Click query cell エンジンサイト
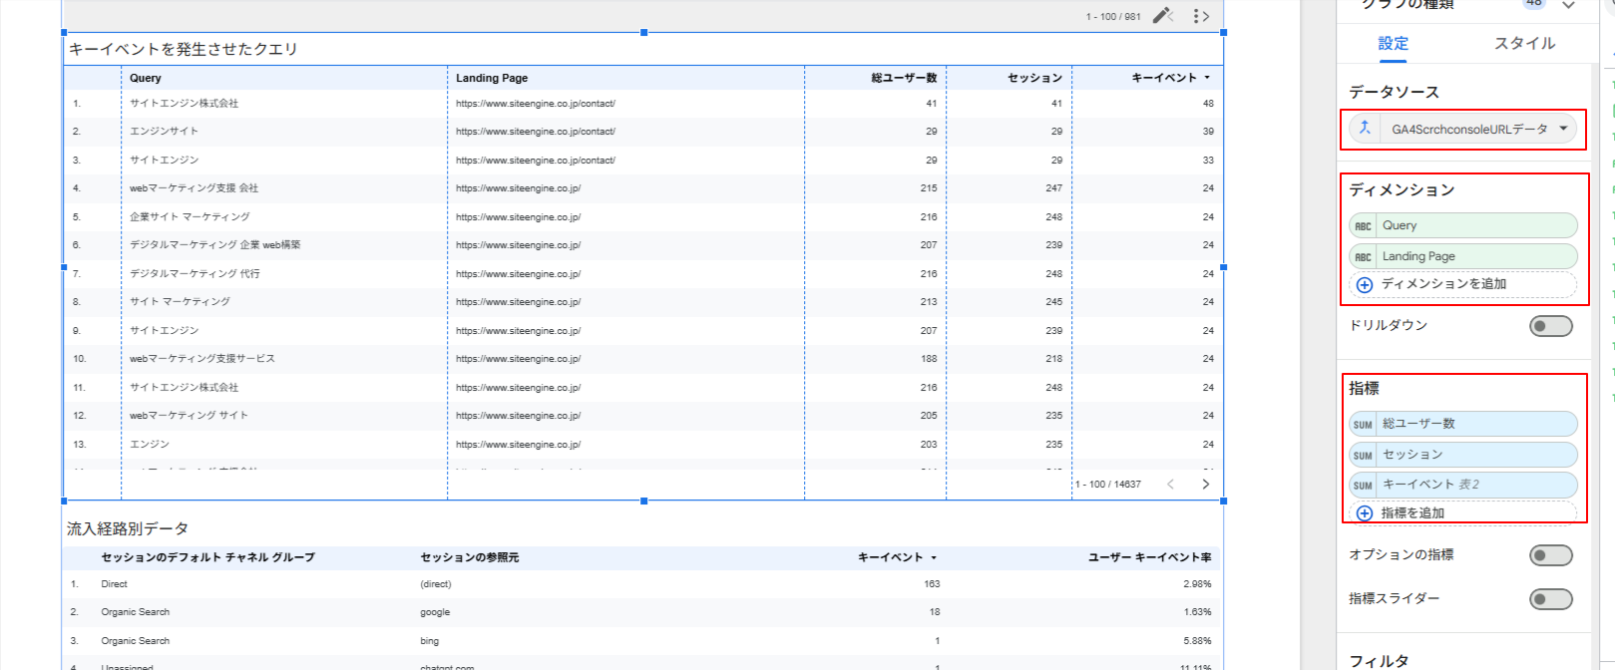1615x670 pixels. 164,131
